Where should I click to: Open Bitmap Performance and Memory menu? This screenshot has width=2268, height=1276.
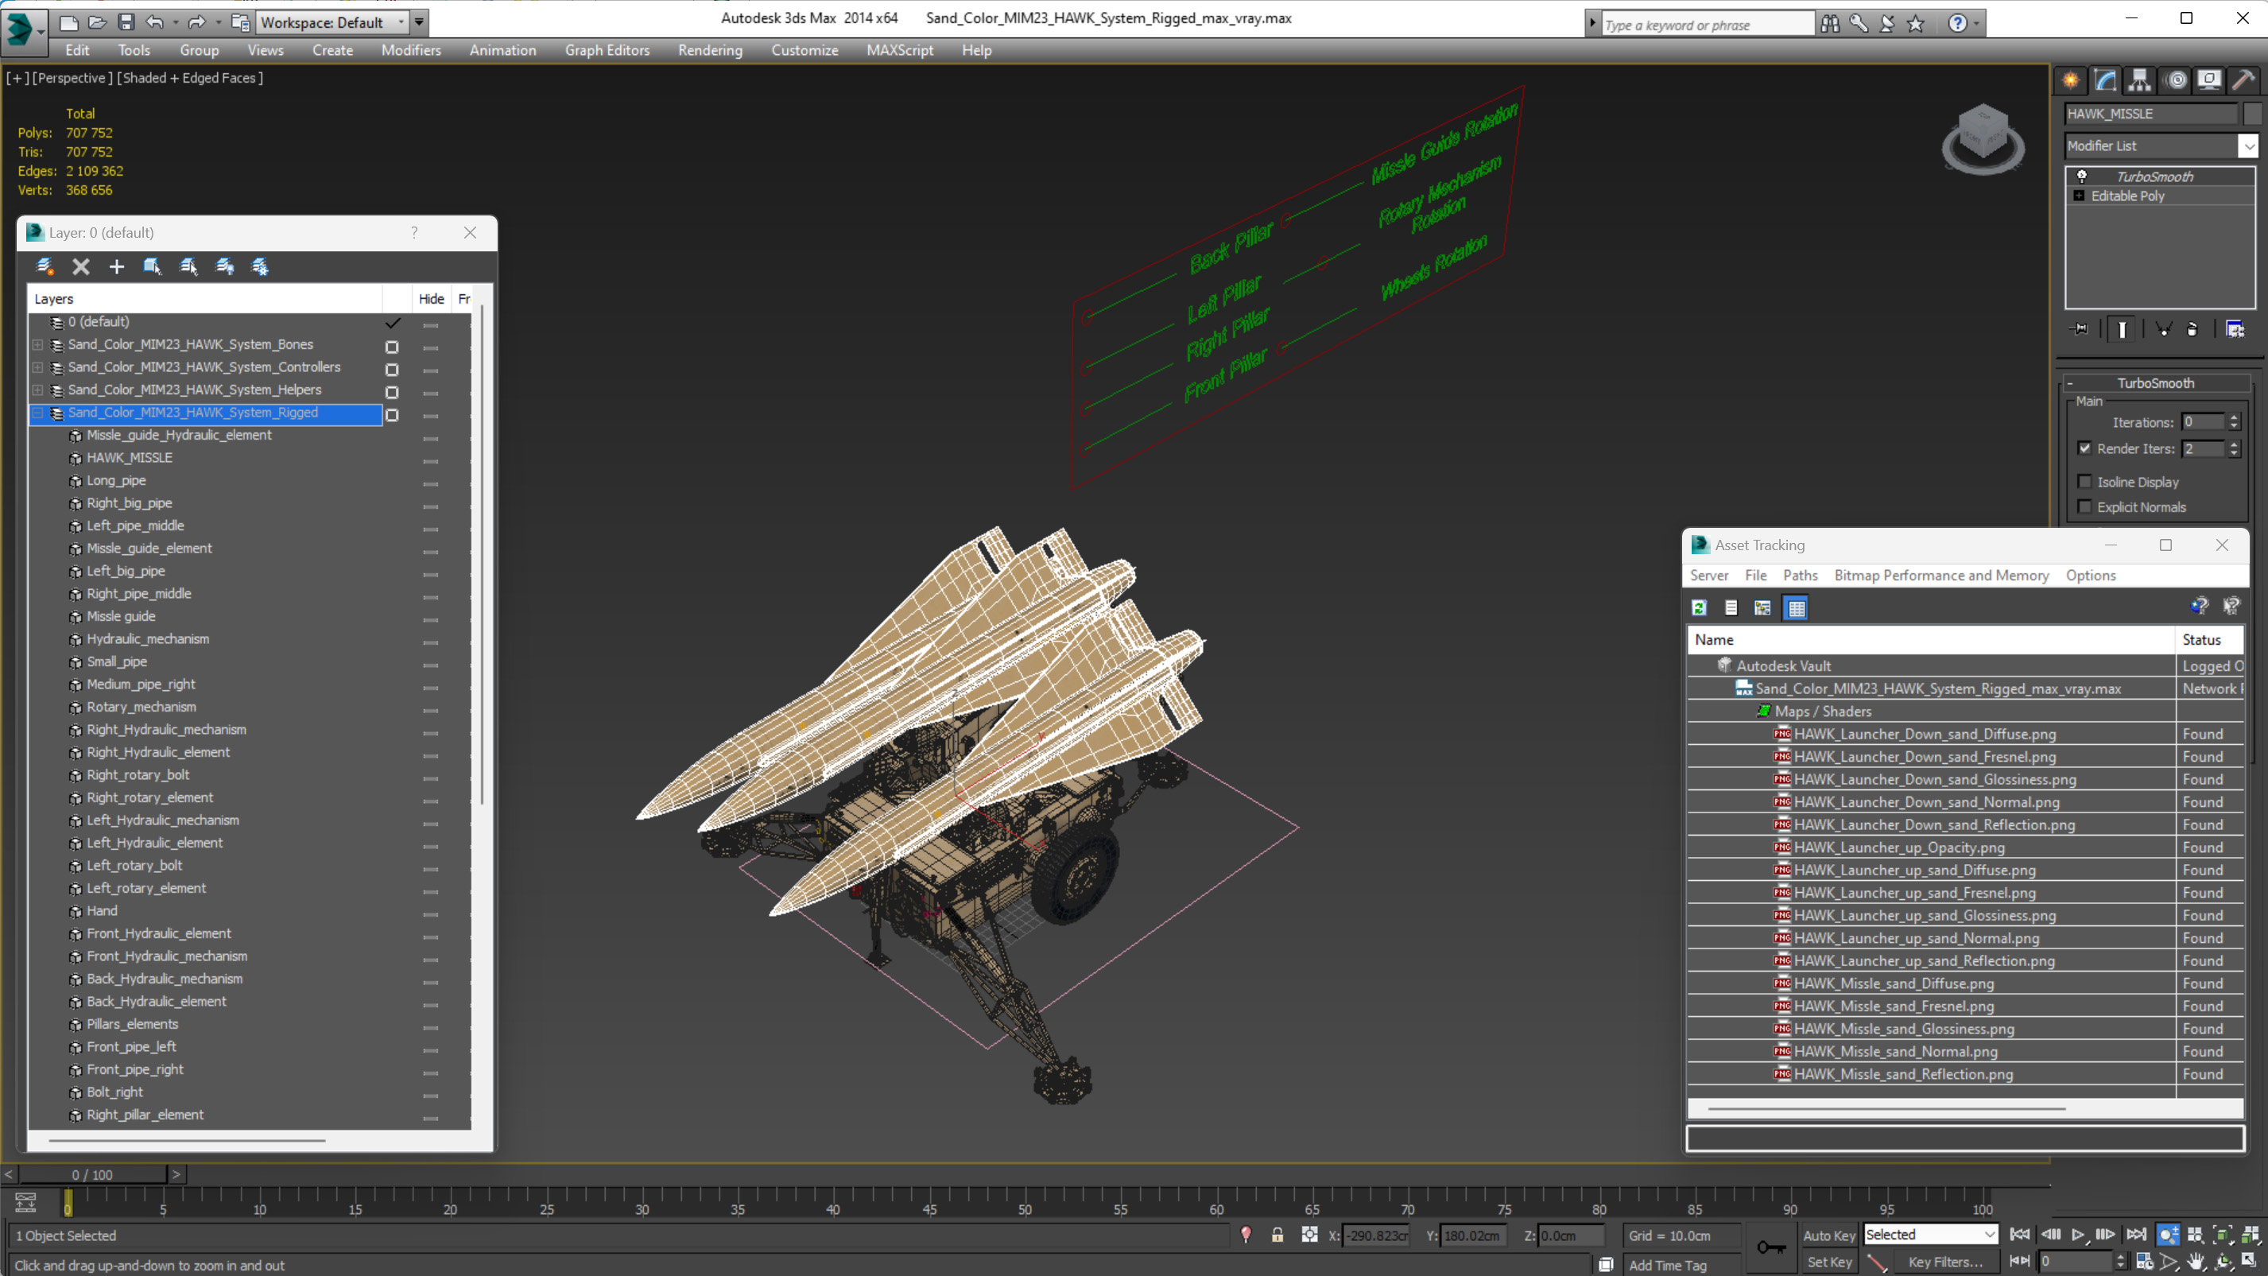click(1941, 575)
